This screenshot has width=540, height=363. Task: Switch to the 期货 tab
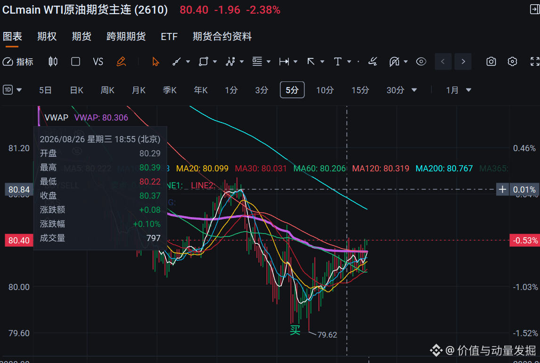coord(82,36)
